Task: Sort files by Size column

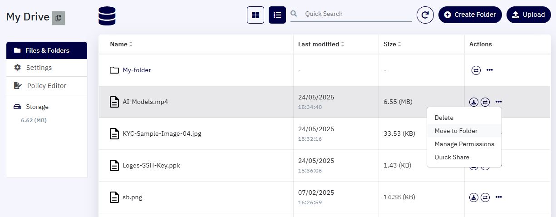Action: [392, 44]
